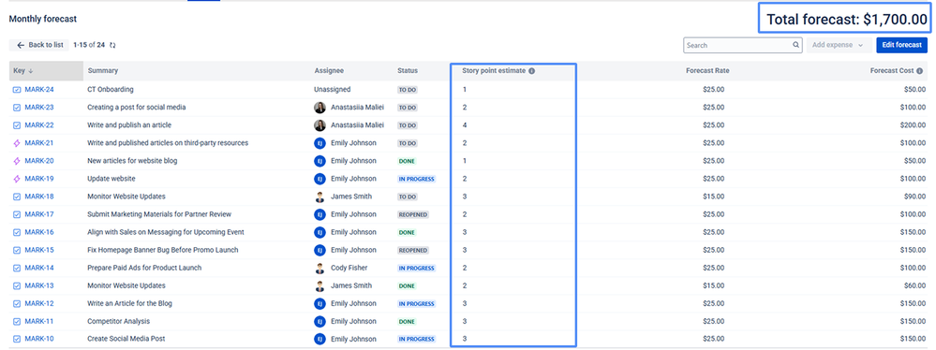Click the IN PROGRESS status on Update website row

coord(417,179)
